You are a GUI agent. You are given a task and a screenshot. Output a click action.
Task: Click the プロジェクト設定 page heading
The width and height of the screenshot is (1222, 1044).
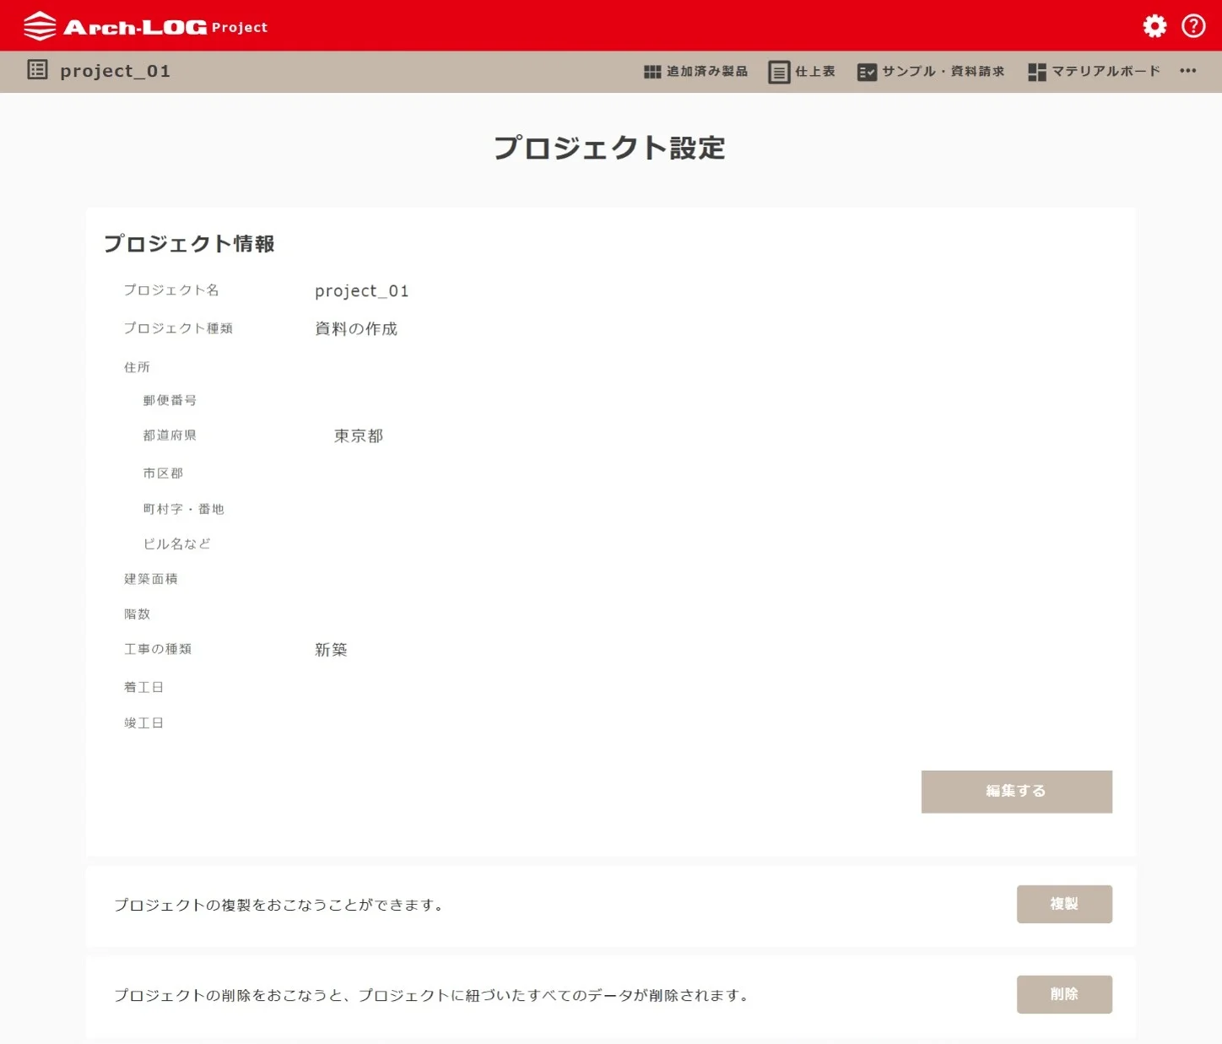(x=610, y=148)
